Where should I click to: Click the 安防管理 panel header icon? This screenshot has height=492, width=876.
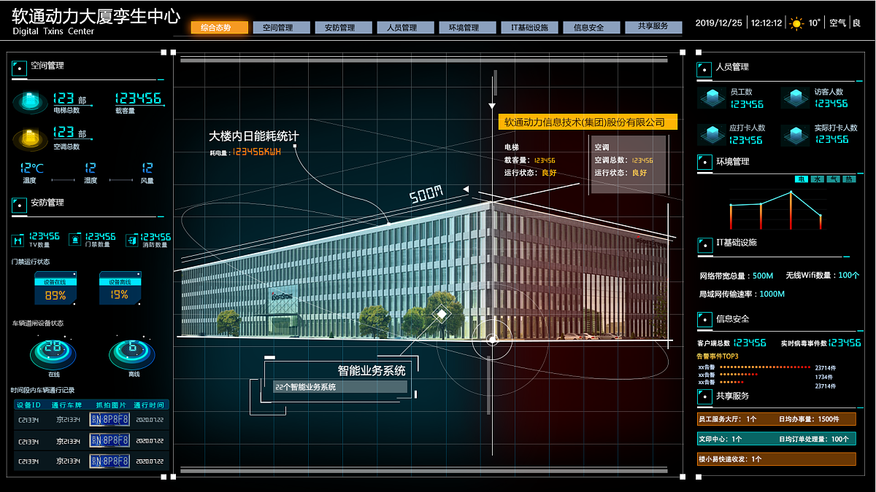[x=20, y=205]
